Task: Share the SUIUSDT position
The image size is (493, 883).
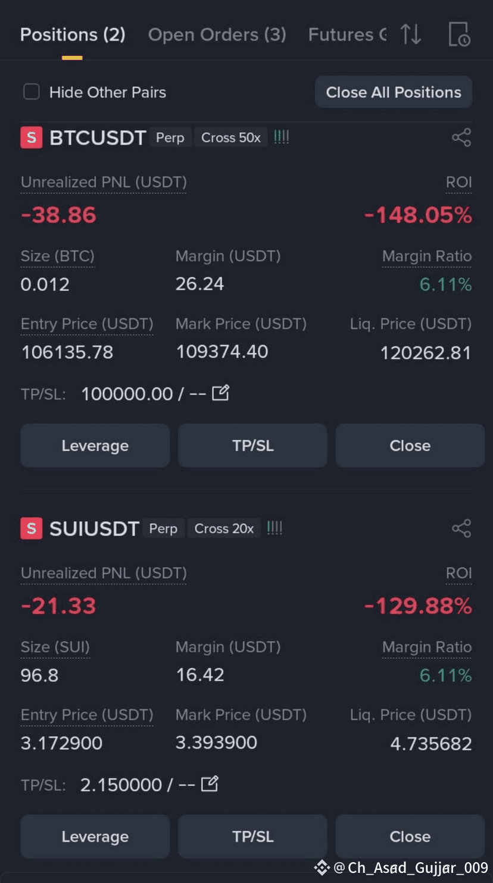Action: pyautogui.click(x=461, y=528)
